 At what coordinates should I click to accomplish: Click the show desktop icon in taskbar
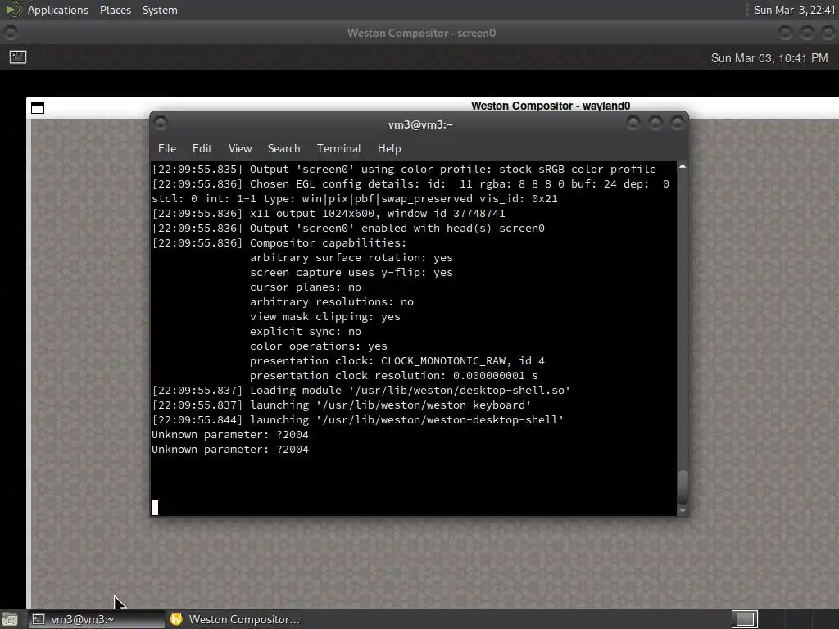tap(10, 619)
